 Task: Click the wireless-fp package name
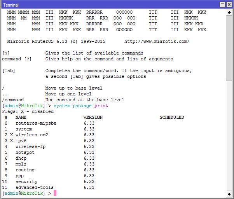(30, 147)
